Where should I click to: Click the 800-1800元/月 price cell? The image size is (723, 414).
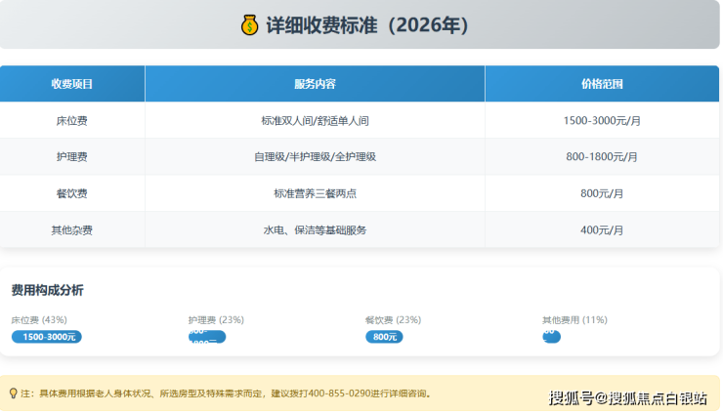click(601, 156)
